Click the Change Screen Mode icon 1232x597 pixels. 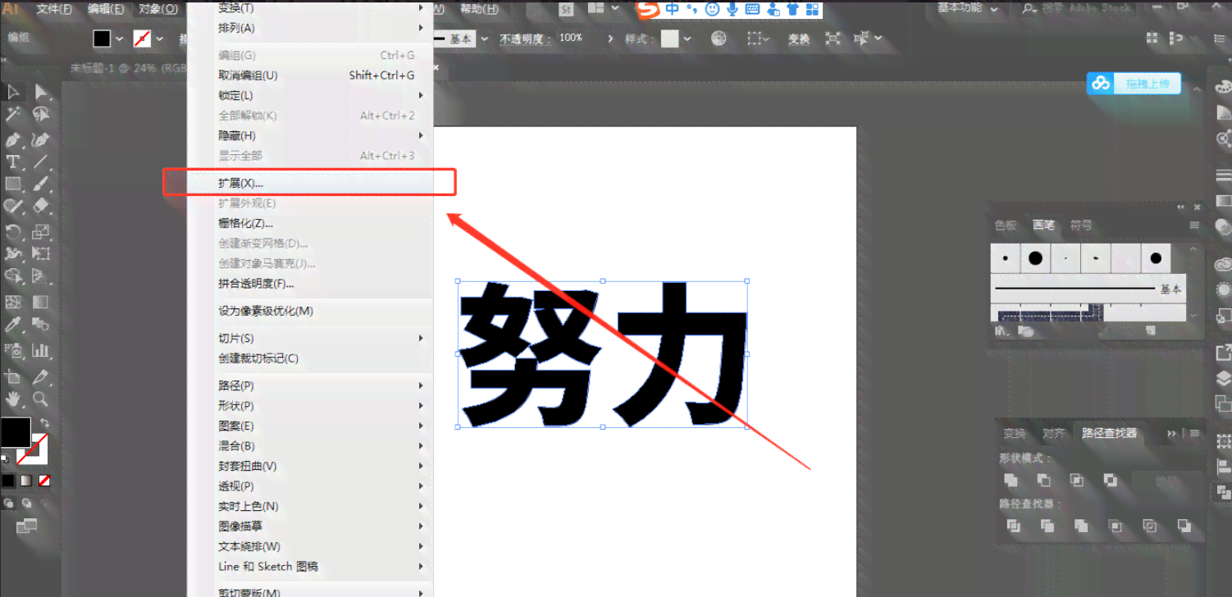click(27, 526)
